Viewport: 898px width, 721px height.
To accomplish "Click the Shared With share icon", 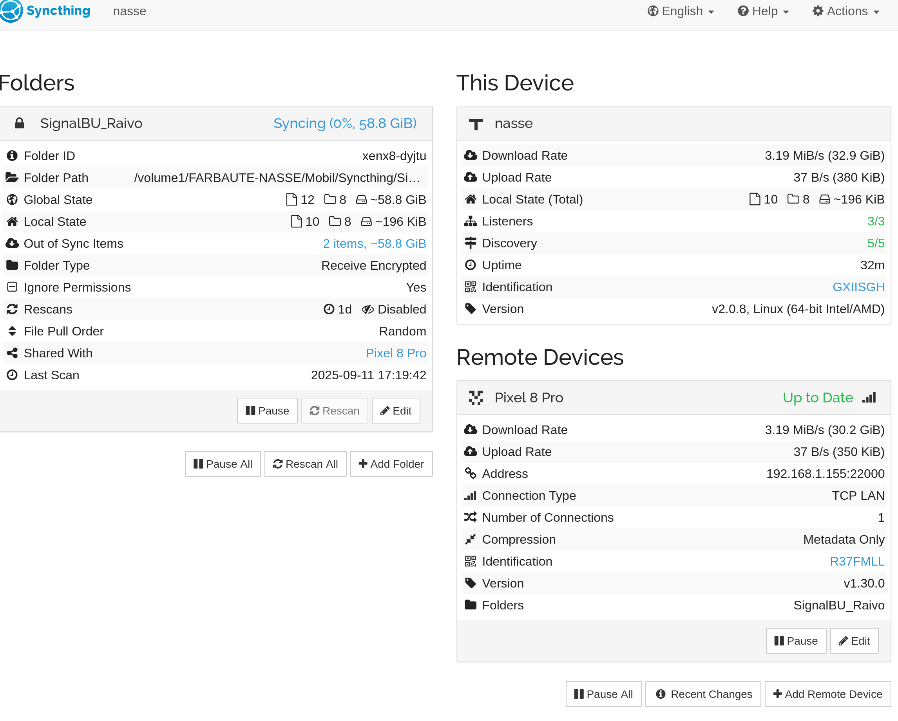I will pyautogui.click(x=12, y=353).
